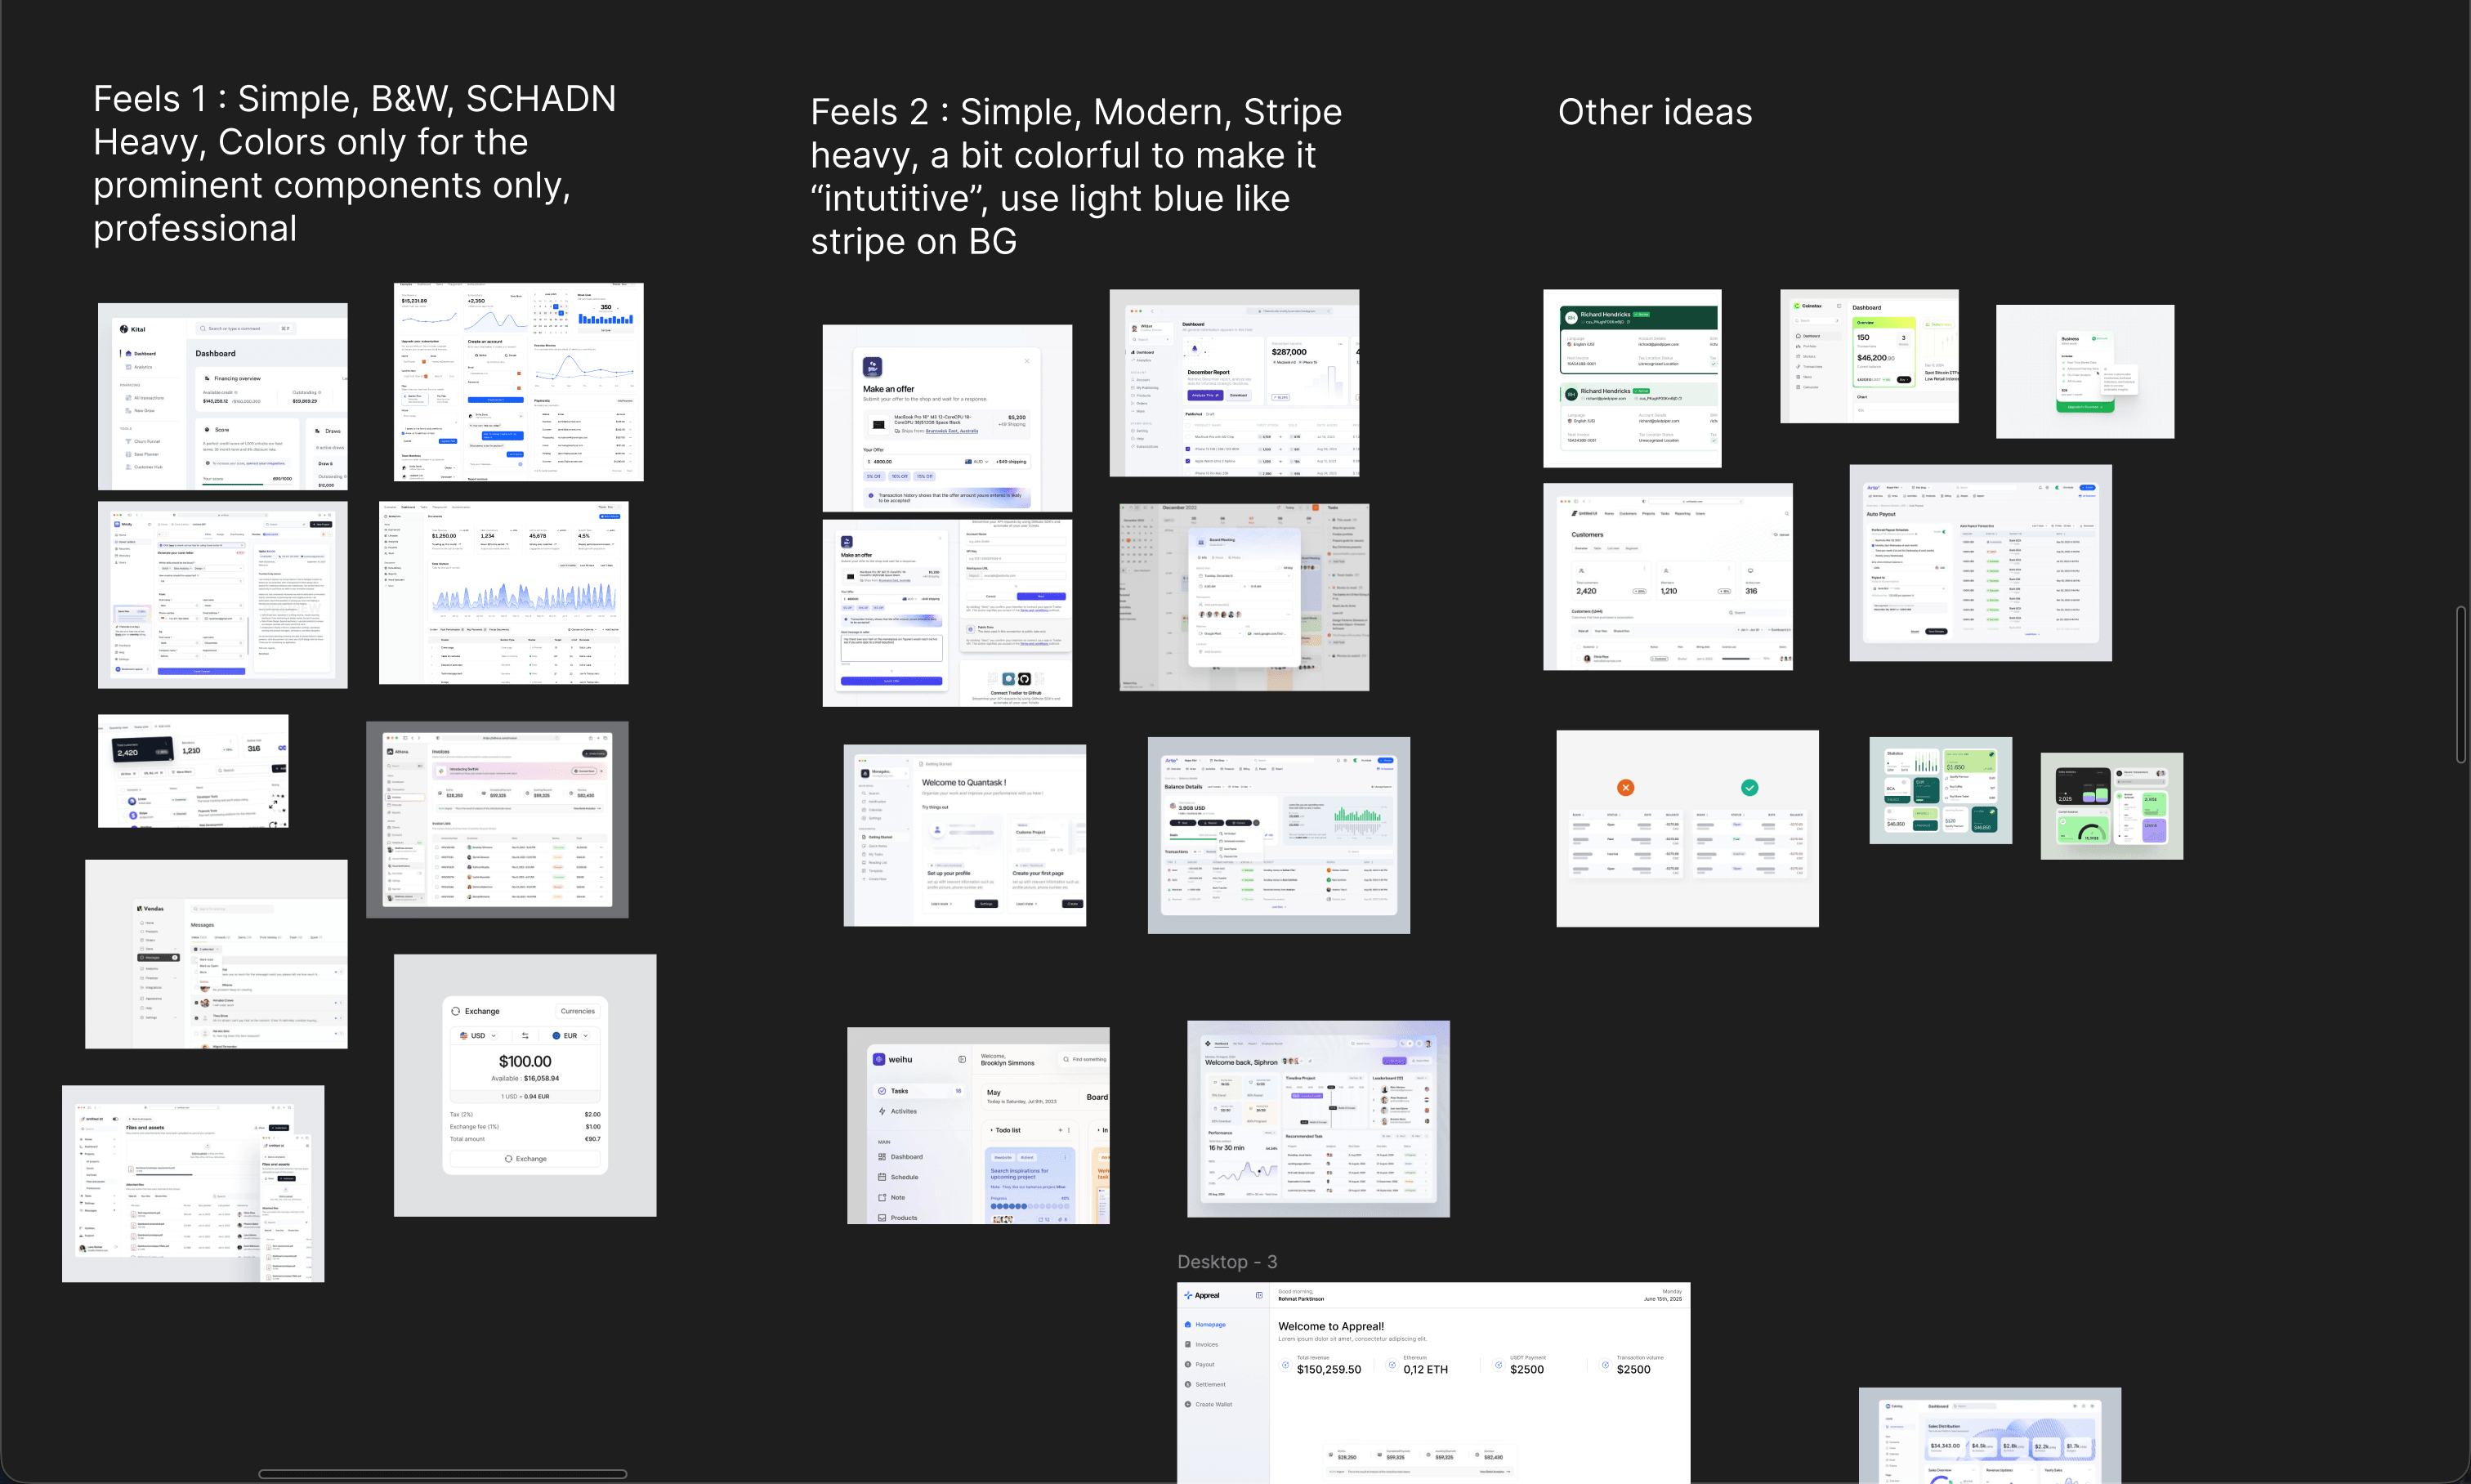
Task: Click the swap arrows between USD and EUR
Action: click(525, 1035)
